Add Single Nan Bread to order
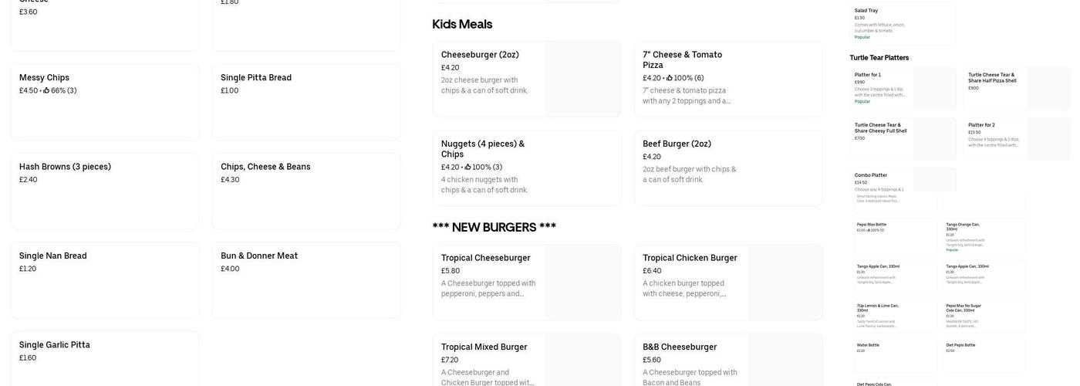The width and height of the screenshot is (1080, 386). tap(104, 280)
